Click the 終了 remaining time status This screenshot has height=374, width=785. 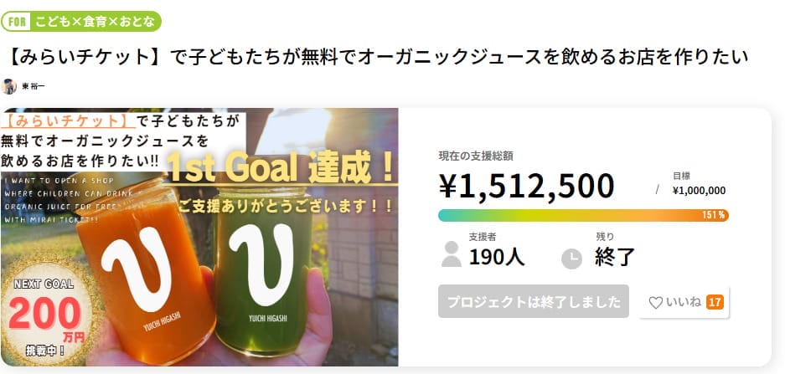tap(616, 257)
